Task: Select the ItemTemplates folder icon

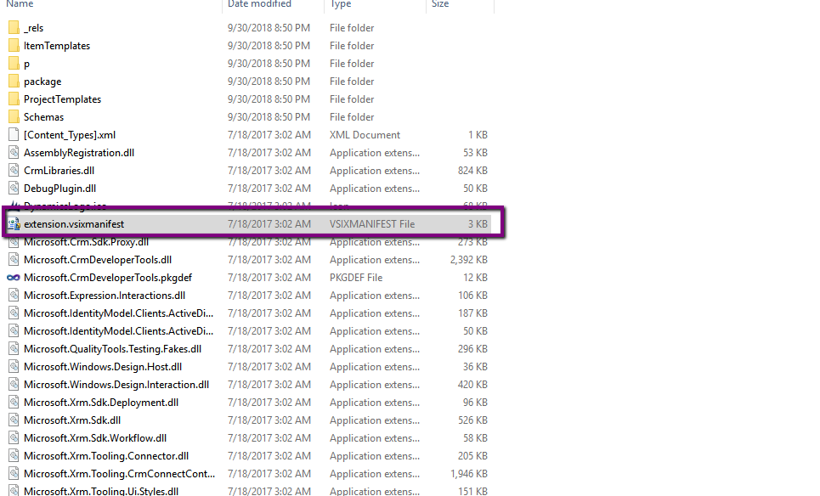Action: [14, 46]
